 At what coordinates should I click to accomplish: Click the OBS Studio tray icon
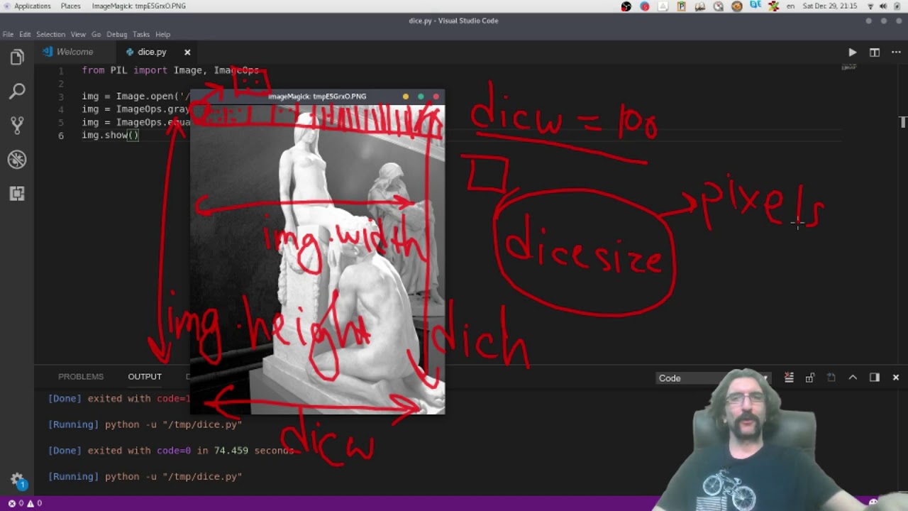tap(626, 6)
